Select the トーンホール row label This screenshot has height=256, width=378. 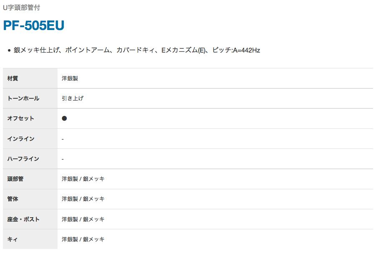coord(23,98)
